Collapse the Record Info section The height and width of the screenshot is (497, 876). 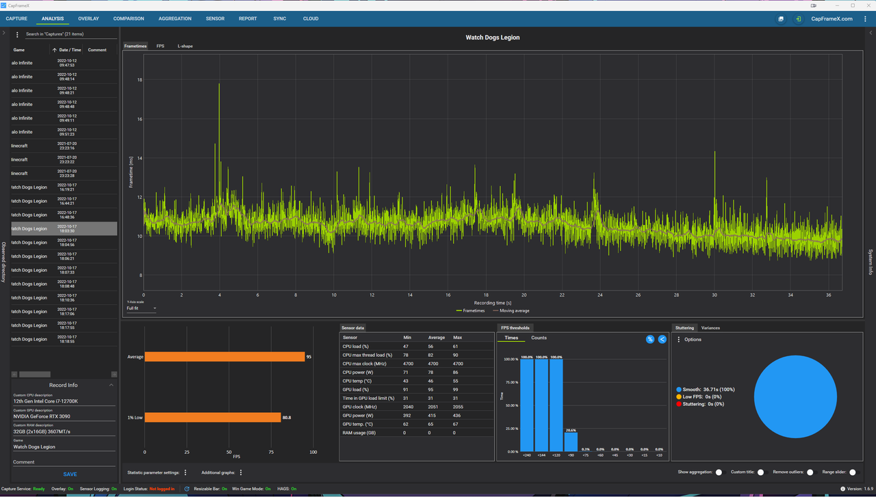click(x=111, y=385)
